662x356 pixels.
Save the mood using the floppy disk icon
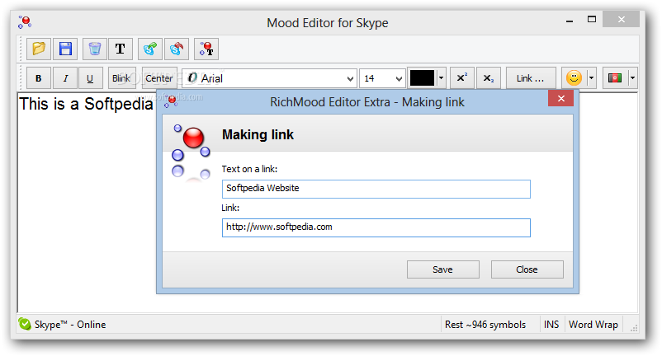click(x=65, y=49)
